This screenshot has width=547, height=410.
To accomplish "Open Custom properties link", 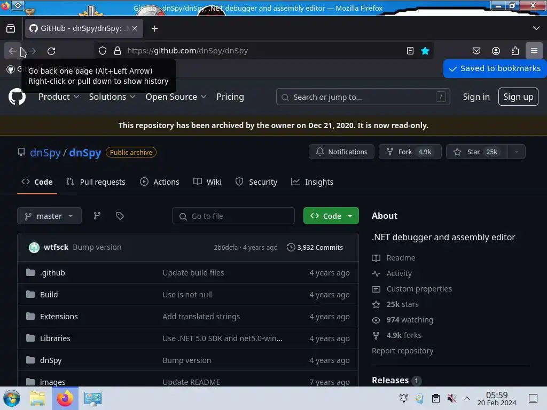I will pos(419,289).
